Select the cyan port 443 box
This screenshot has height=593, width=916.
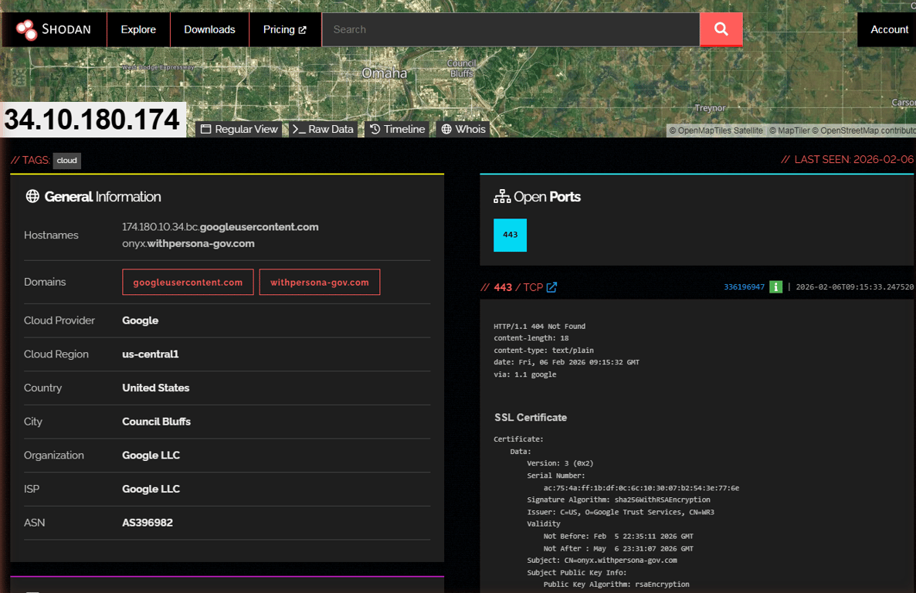tap(510, 235)
